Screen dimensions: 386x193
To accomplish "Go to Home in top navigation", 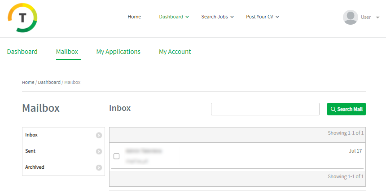I will click(134, 17).
